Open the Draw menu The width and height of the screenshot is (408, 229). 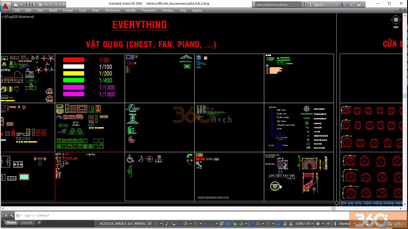[96, 10]
